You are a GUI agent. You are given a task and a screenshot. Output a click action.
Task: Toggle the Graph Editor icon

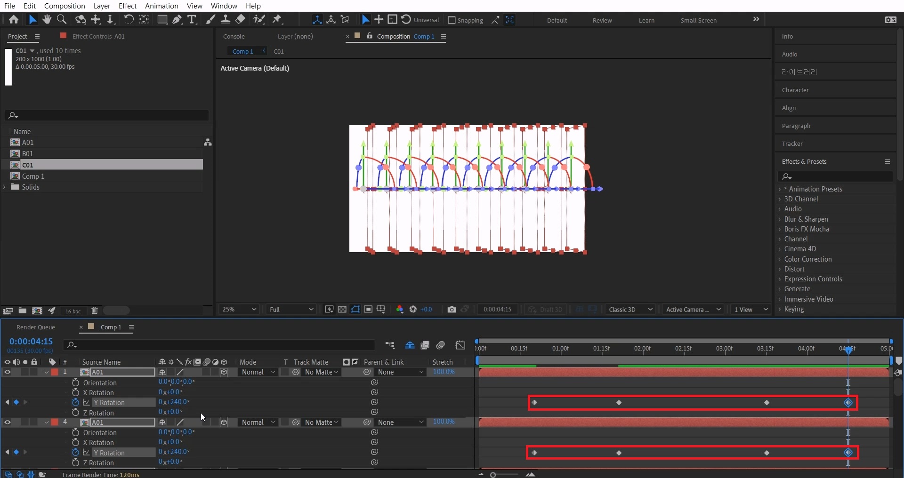pos(460,345)
